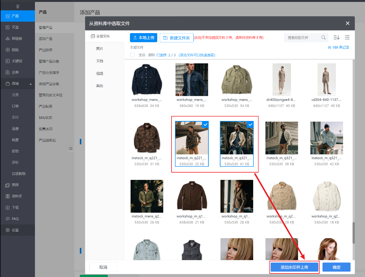Screen dimensions: 365x277
Task: Select 图片 file type filter
Action: point(100,49)
